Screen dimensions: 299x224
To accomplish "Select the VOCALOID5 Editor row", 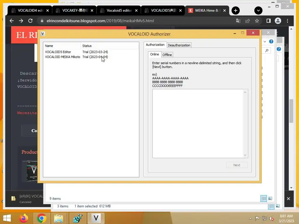I will click(x=91, y=52).
